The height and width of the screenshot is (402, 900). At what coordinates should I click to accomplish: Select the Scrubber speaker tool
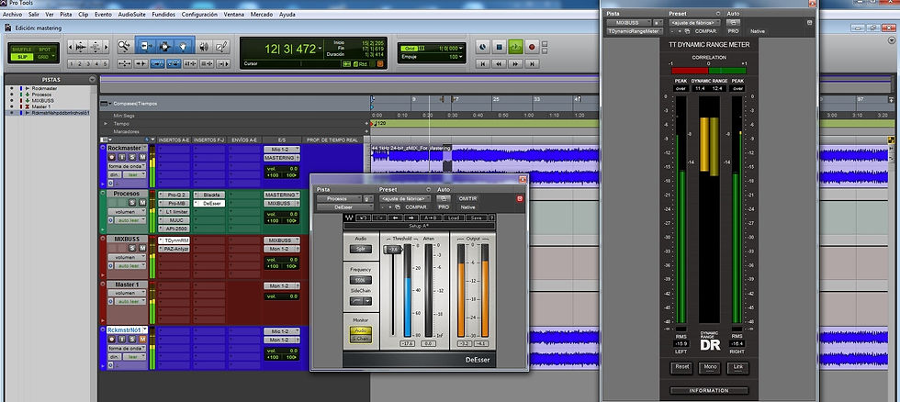pos(204,47)
